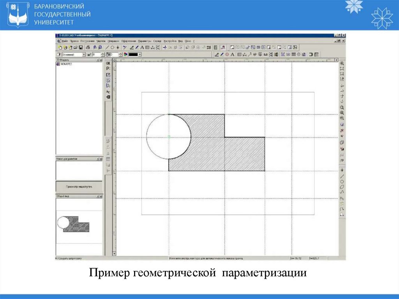
Task: Open the Оформление menu
Action: coord(129,41)
